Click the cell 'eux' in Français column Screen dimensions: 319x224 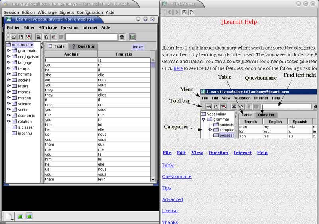tap(124, 145)
